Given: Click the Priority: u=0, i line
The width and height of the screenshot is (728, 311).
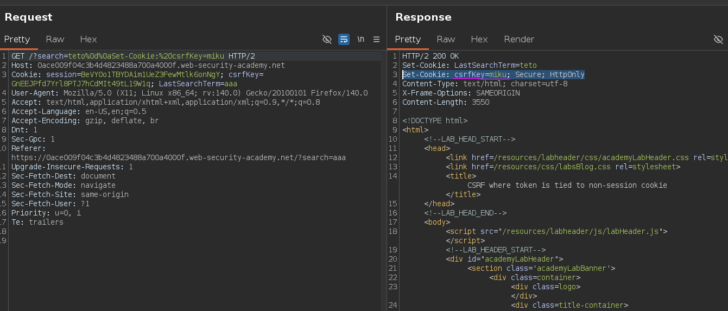Looking at the screenshot, I should [x=46, y=213].
